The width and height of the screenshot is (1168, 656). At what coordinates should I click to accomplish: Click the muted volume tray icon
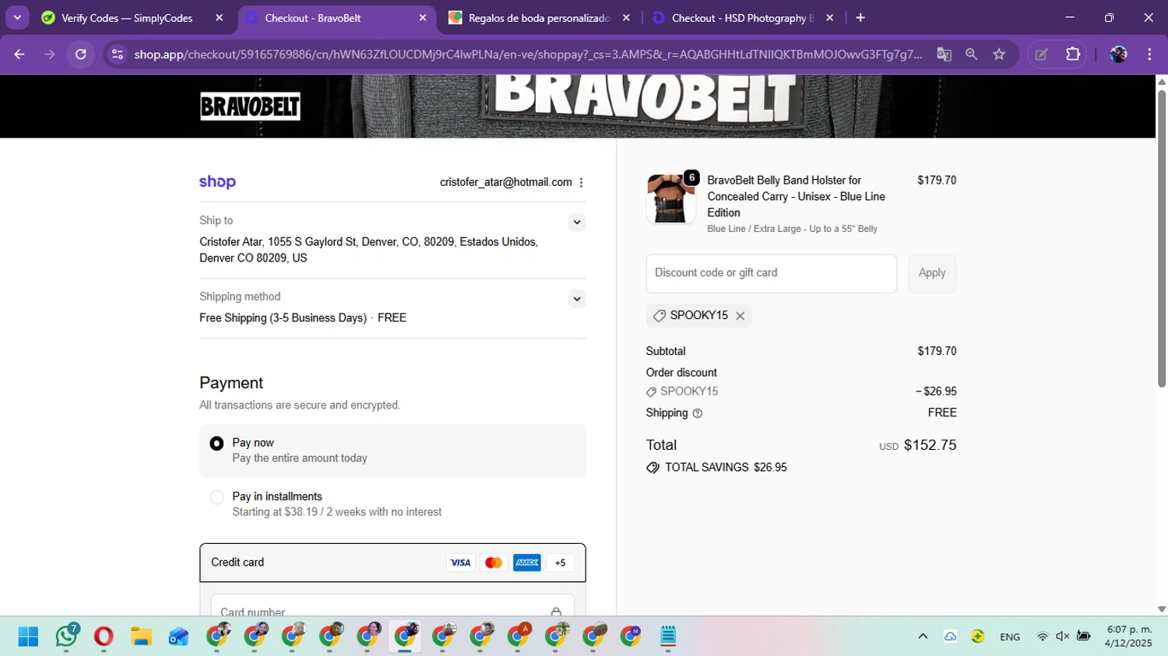(x=1062, y=637)
